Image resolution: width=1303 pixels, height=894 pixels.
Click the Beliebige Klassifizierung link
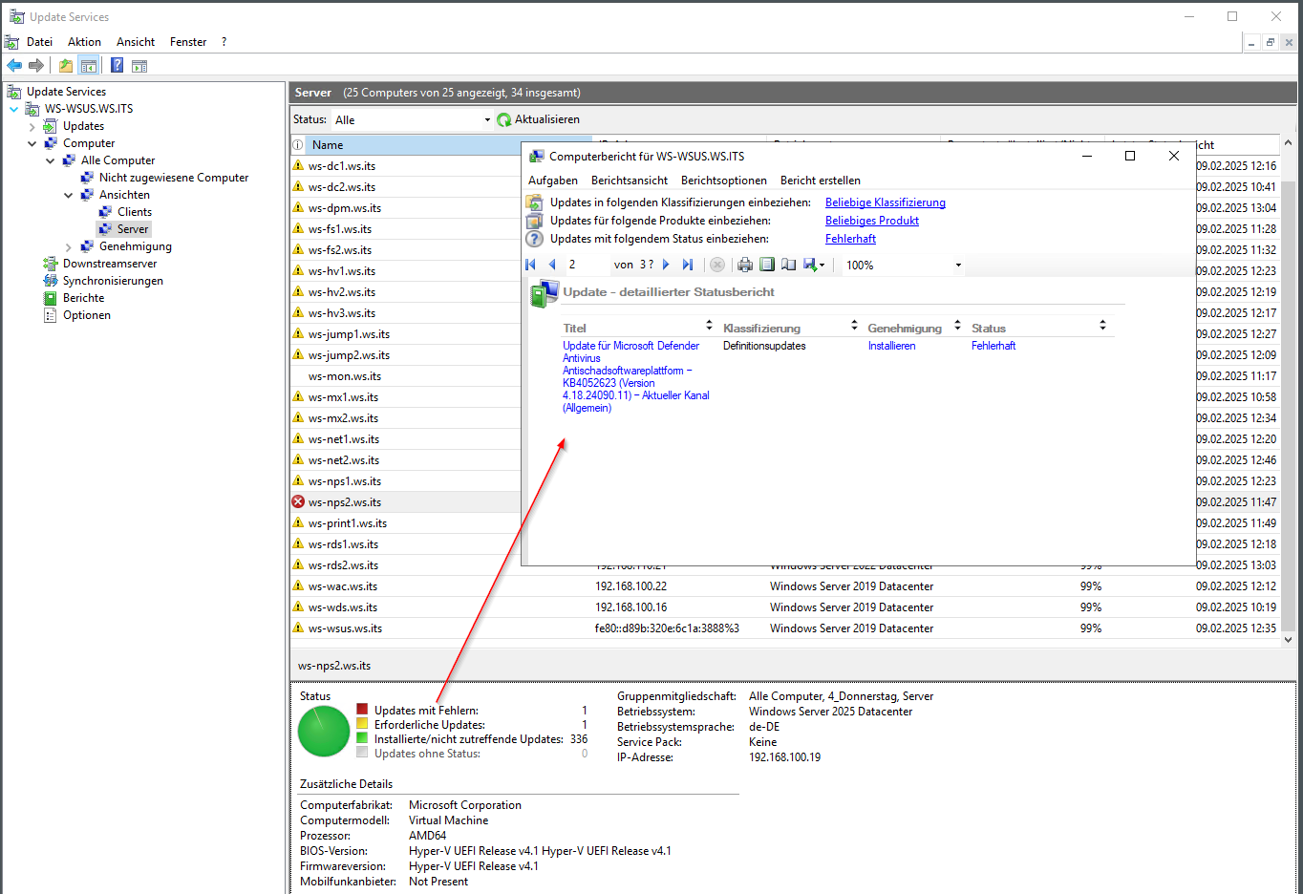pyautogui.click(x=886, y=202)
